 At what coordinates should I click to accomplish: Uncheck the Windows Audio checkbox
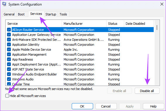[x=9, y=79]
